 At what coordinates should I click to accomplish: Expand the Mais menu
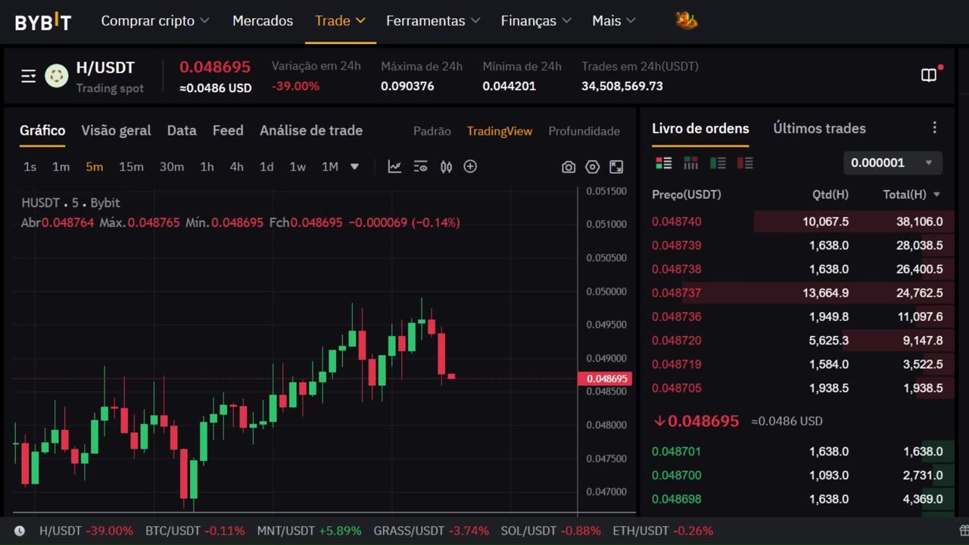pyautogui.click(x=614, y=21)
